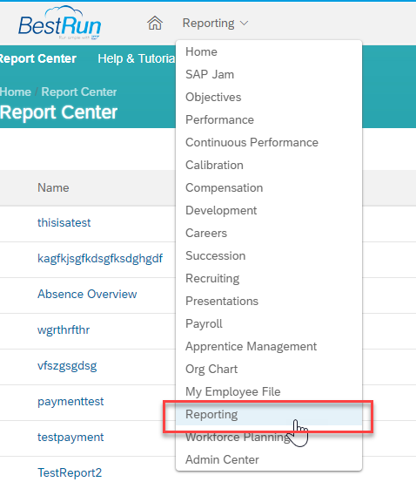
Task: Select My Employee File
Action: 269,391
